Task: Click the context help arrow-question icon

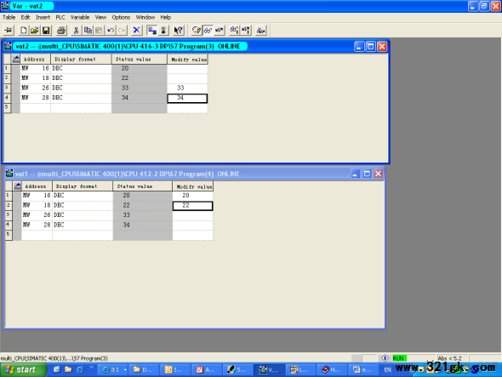Action: point(179,31)
